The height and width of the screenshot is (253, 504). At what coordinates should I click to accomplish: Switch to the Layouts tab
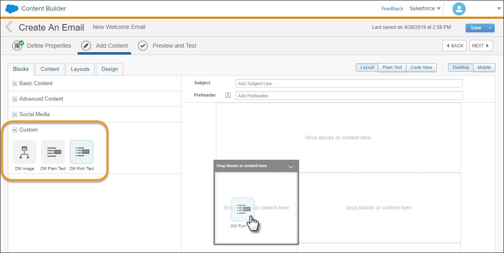pos(80,69)
